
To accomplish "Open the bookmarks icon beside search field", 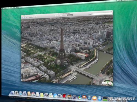I will pyautogui.click(x=90, y=14).
